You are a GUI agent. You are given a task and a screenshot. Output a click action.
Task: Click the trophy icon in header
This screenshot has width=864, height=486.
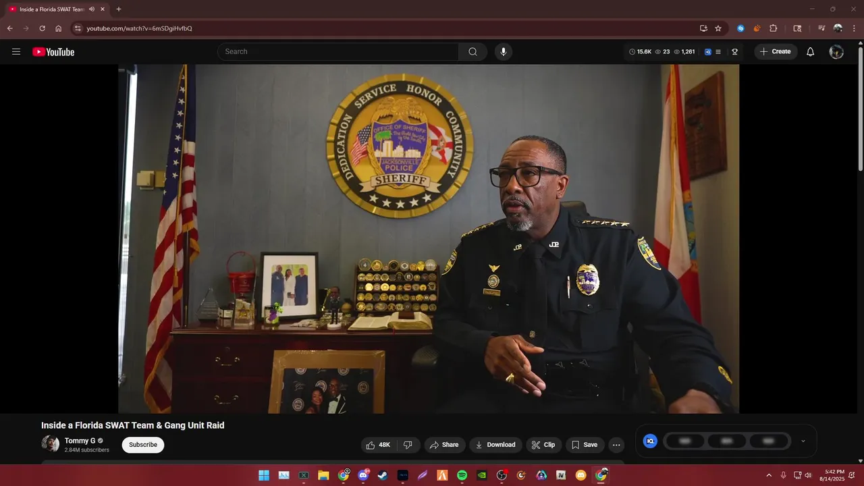tap(734, 52)
